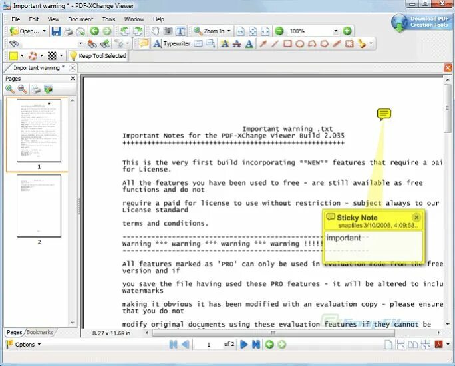This screenshot has width=455, height=366.
Task: Select the Arrow drawing tool
Action: pyautogui.click(x=263, y=43)
